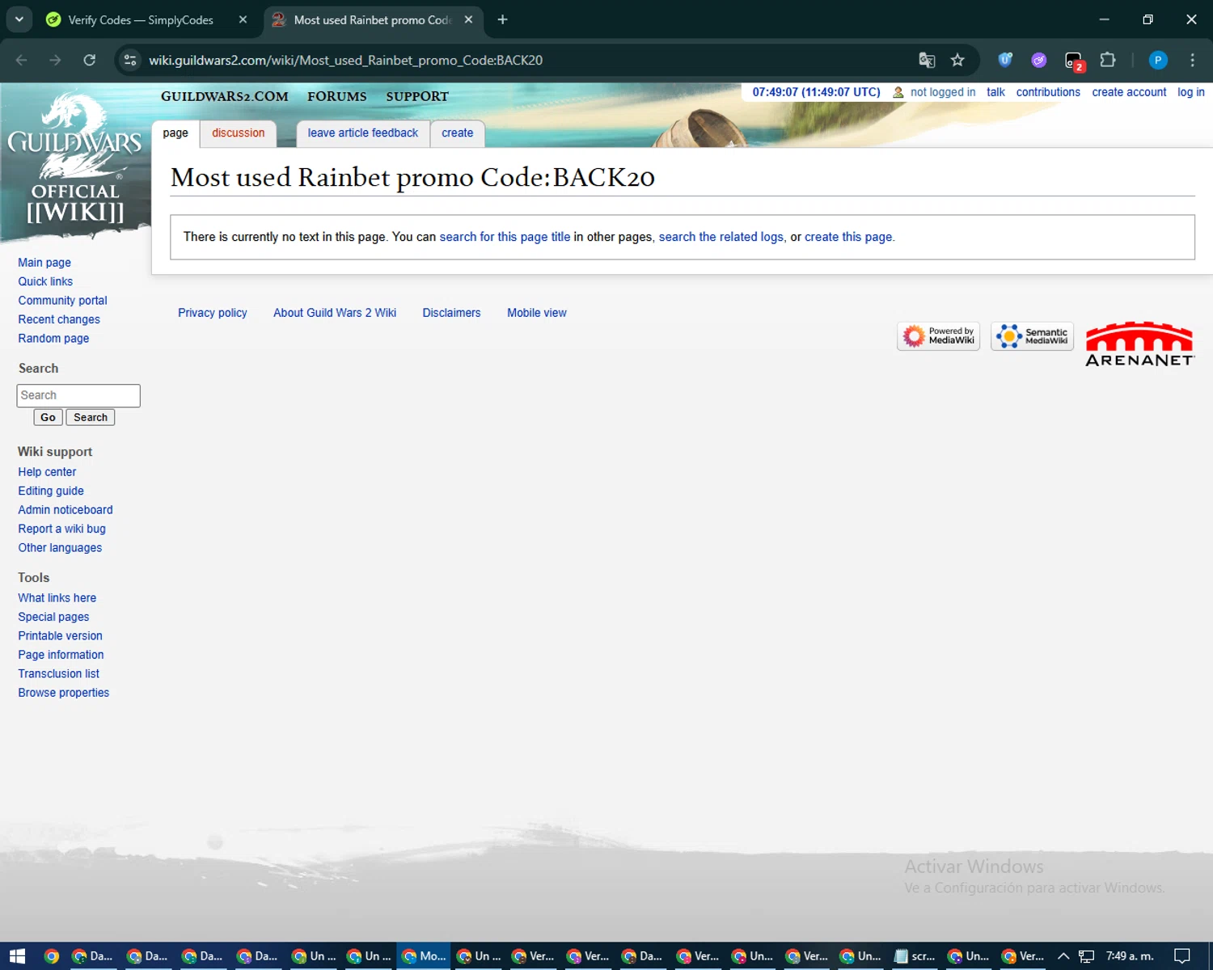This screenshot has height=970, width=1213.
Task: Click 'Report a wiki bug' link
Action: (61, 529)
